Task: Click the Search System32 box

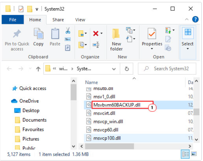Action: pos(167,69)
